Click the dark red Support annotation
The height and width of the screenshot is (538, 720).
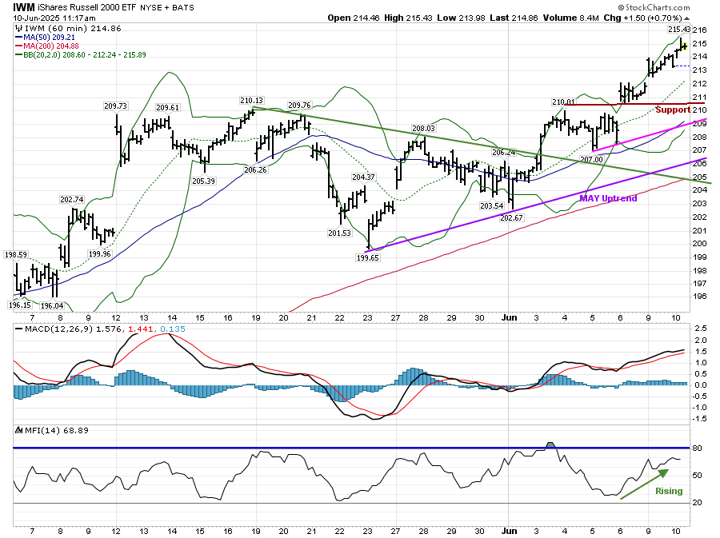tap(673, 110)
